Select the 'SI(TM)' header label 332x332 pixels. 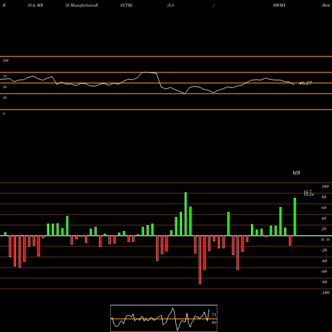126,5
